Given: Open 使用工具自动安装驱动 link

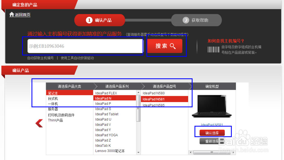Looking at the screenshot, I should pos(77,58).
